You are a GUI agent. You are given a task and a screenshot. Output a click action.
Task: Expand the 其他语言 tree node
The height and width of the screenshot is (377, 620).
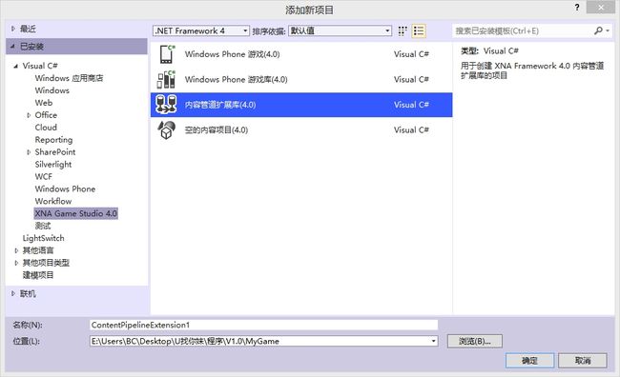[16, 250]
